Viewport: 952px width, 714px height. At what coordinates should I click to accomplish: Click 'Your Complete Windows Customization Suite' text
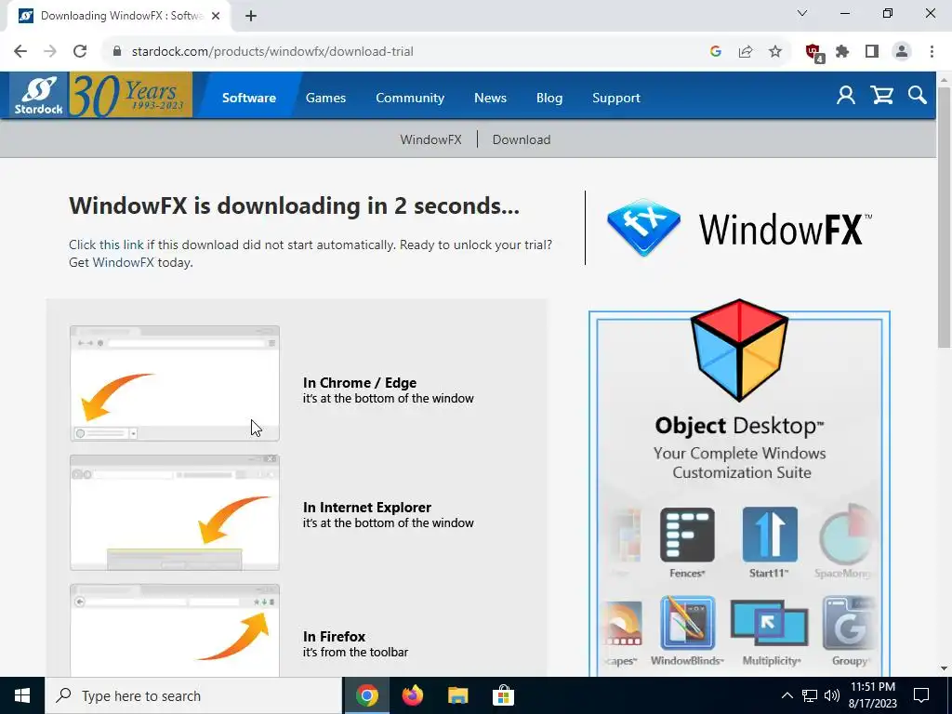click(740, 463)
